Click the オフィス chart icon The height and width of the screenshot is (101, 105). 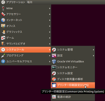[x=3, y=26]
